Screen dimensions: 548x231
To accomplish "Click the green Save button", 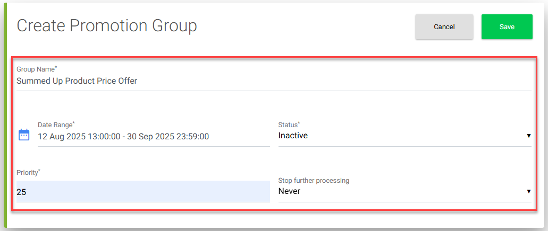I will pos(507,27).
